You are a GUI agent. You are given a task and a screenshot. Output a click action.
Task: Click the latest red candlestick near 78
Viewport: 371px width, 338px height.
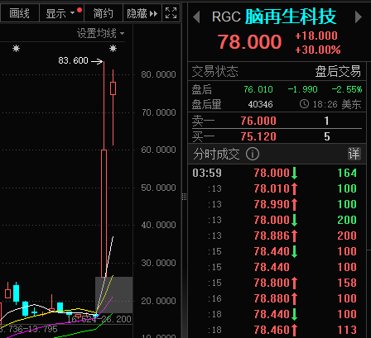(x=113, y=107)
